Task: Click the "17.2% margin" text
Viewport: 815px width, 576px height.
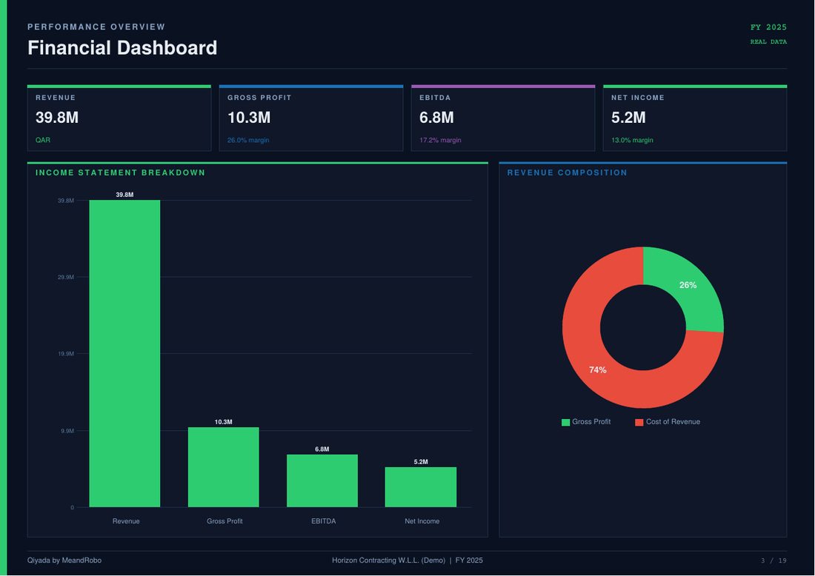Action: coord(440,140)
